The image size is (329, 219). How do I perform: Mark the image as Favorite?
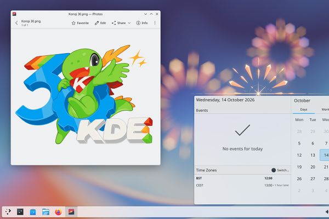pyautogui.click(x=80, y=23)
